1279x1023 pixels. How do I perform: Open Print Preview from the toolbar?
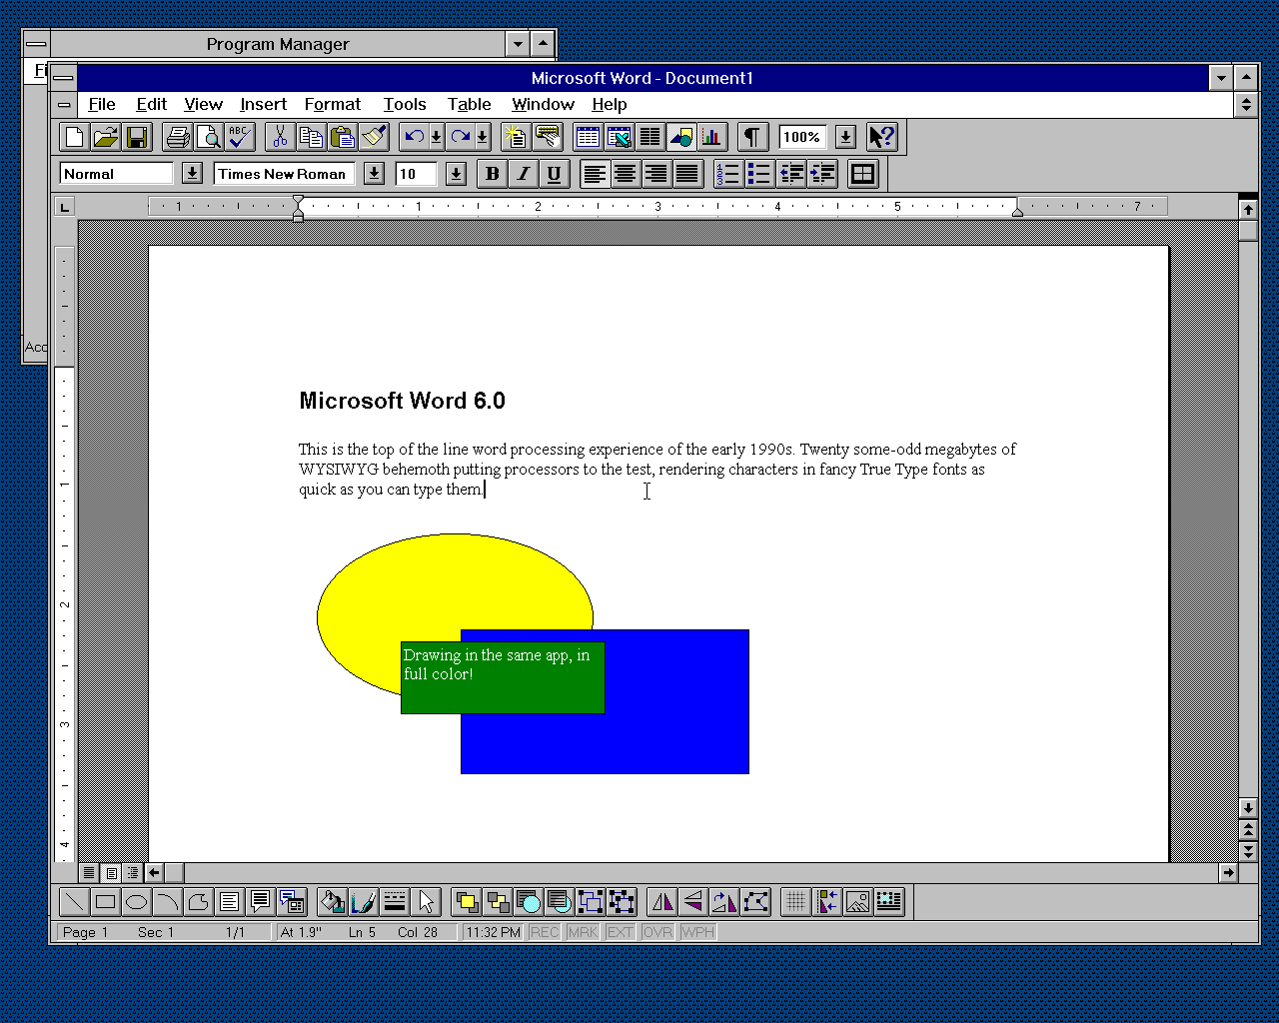tap(209, 137)
